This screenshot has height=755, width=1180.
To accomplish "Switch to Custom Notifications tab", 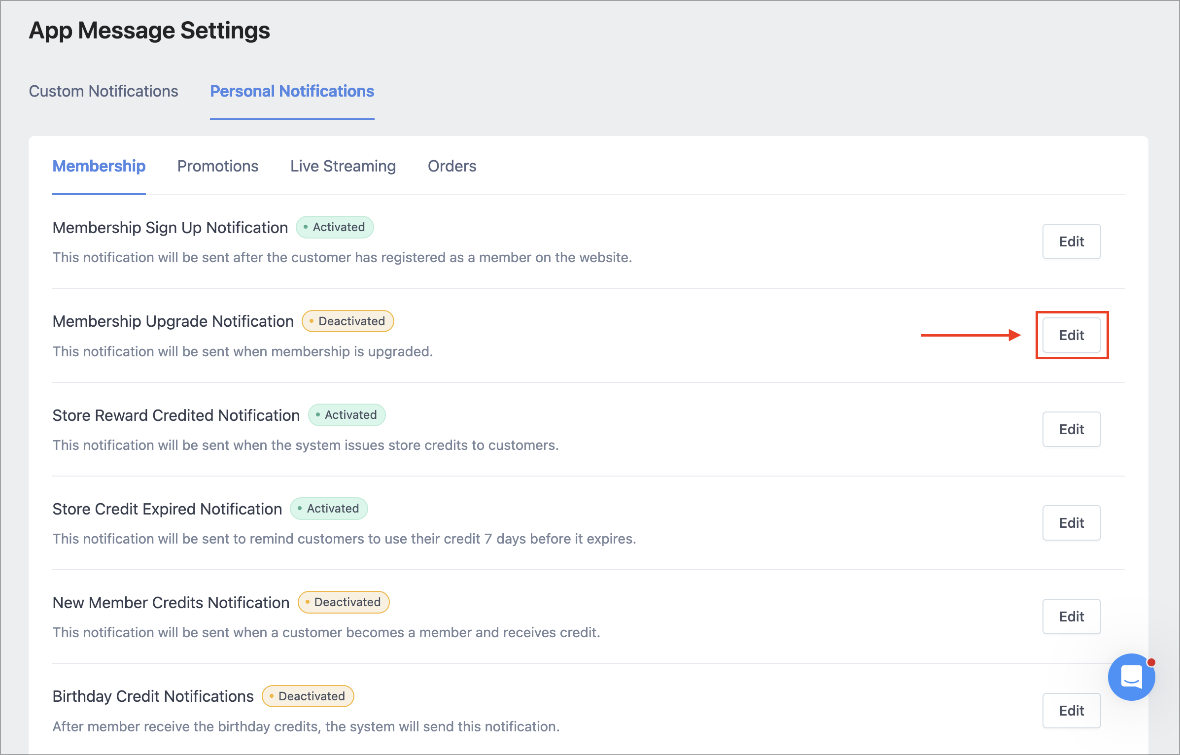I will [104, 91].
